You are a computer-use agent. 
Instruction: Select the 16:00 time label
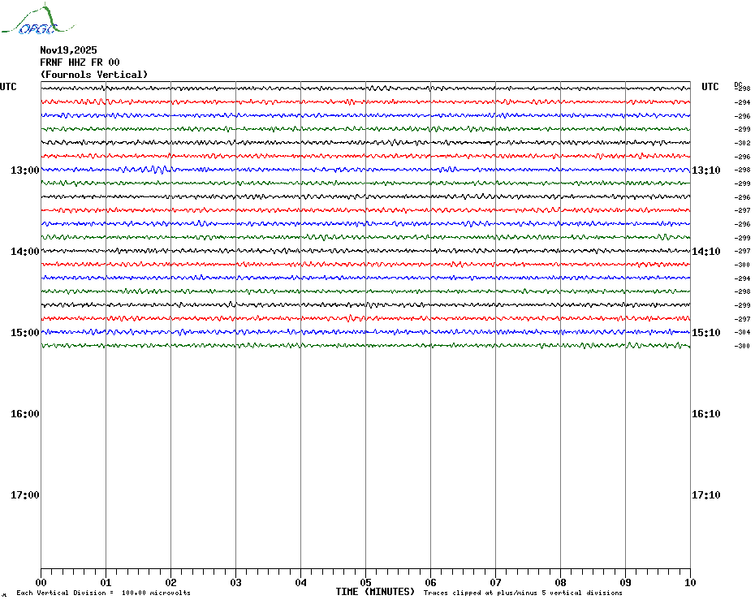(25, 414)
